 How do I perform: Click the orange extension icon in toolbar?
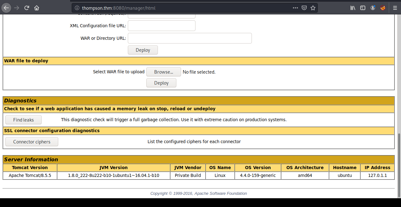pyautogui.click(x=383, y=8)
